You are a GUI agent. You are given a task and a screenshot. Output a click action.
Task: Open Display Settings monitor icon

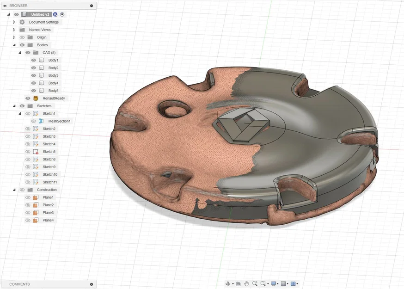274,283
